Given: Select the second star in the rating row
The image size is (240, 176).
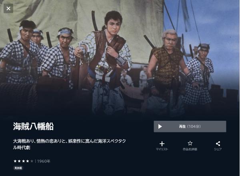Looking at the screenshot, I should [19, 161].
